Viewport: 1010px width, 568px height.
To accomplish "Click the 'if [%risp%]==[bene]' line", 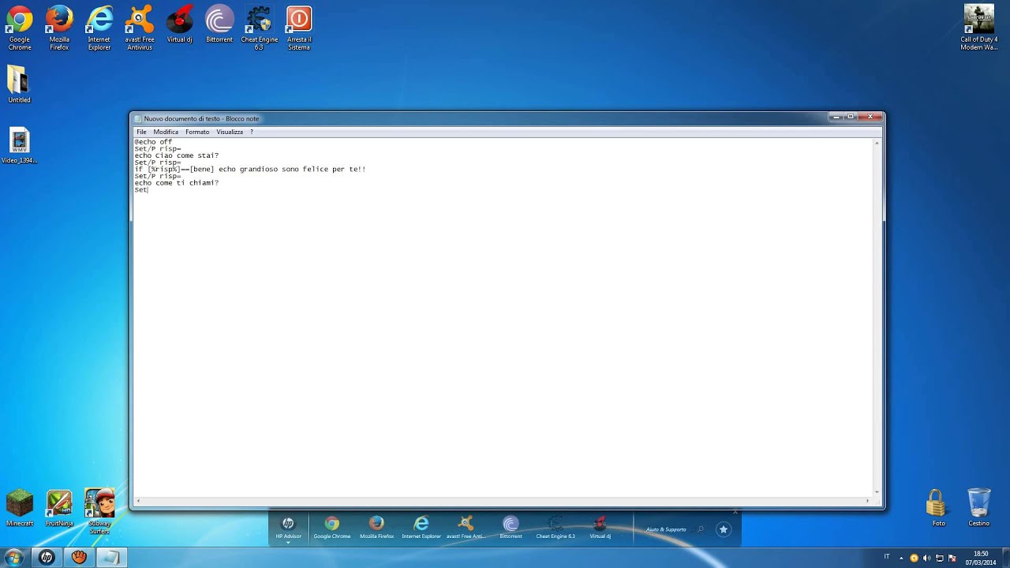I will pos(249,169).
